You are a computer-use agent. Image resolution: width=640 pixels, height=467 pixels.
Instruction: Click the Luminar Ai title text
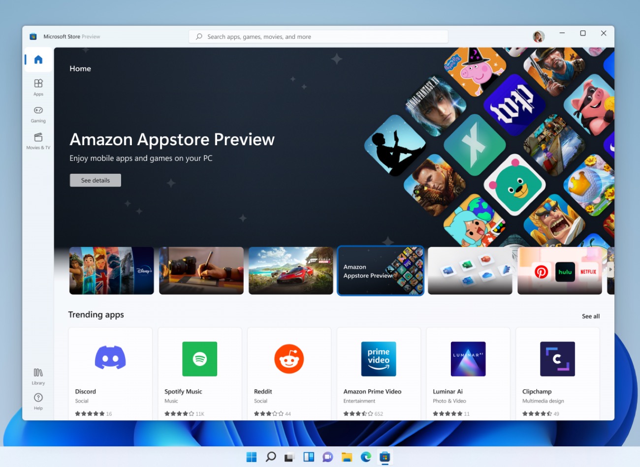[448, 392]
